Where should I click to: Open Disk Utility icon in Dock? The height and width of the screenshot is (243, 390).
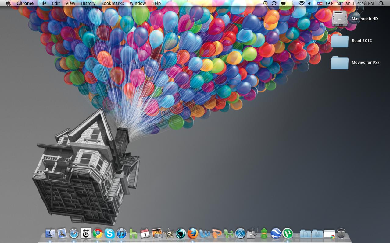point(252,234)
